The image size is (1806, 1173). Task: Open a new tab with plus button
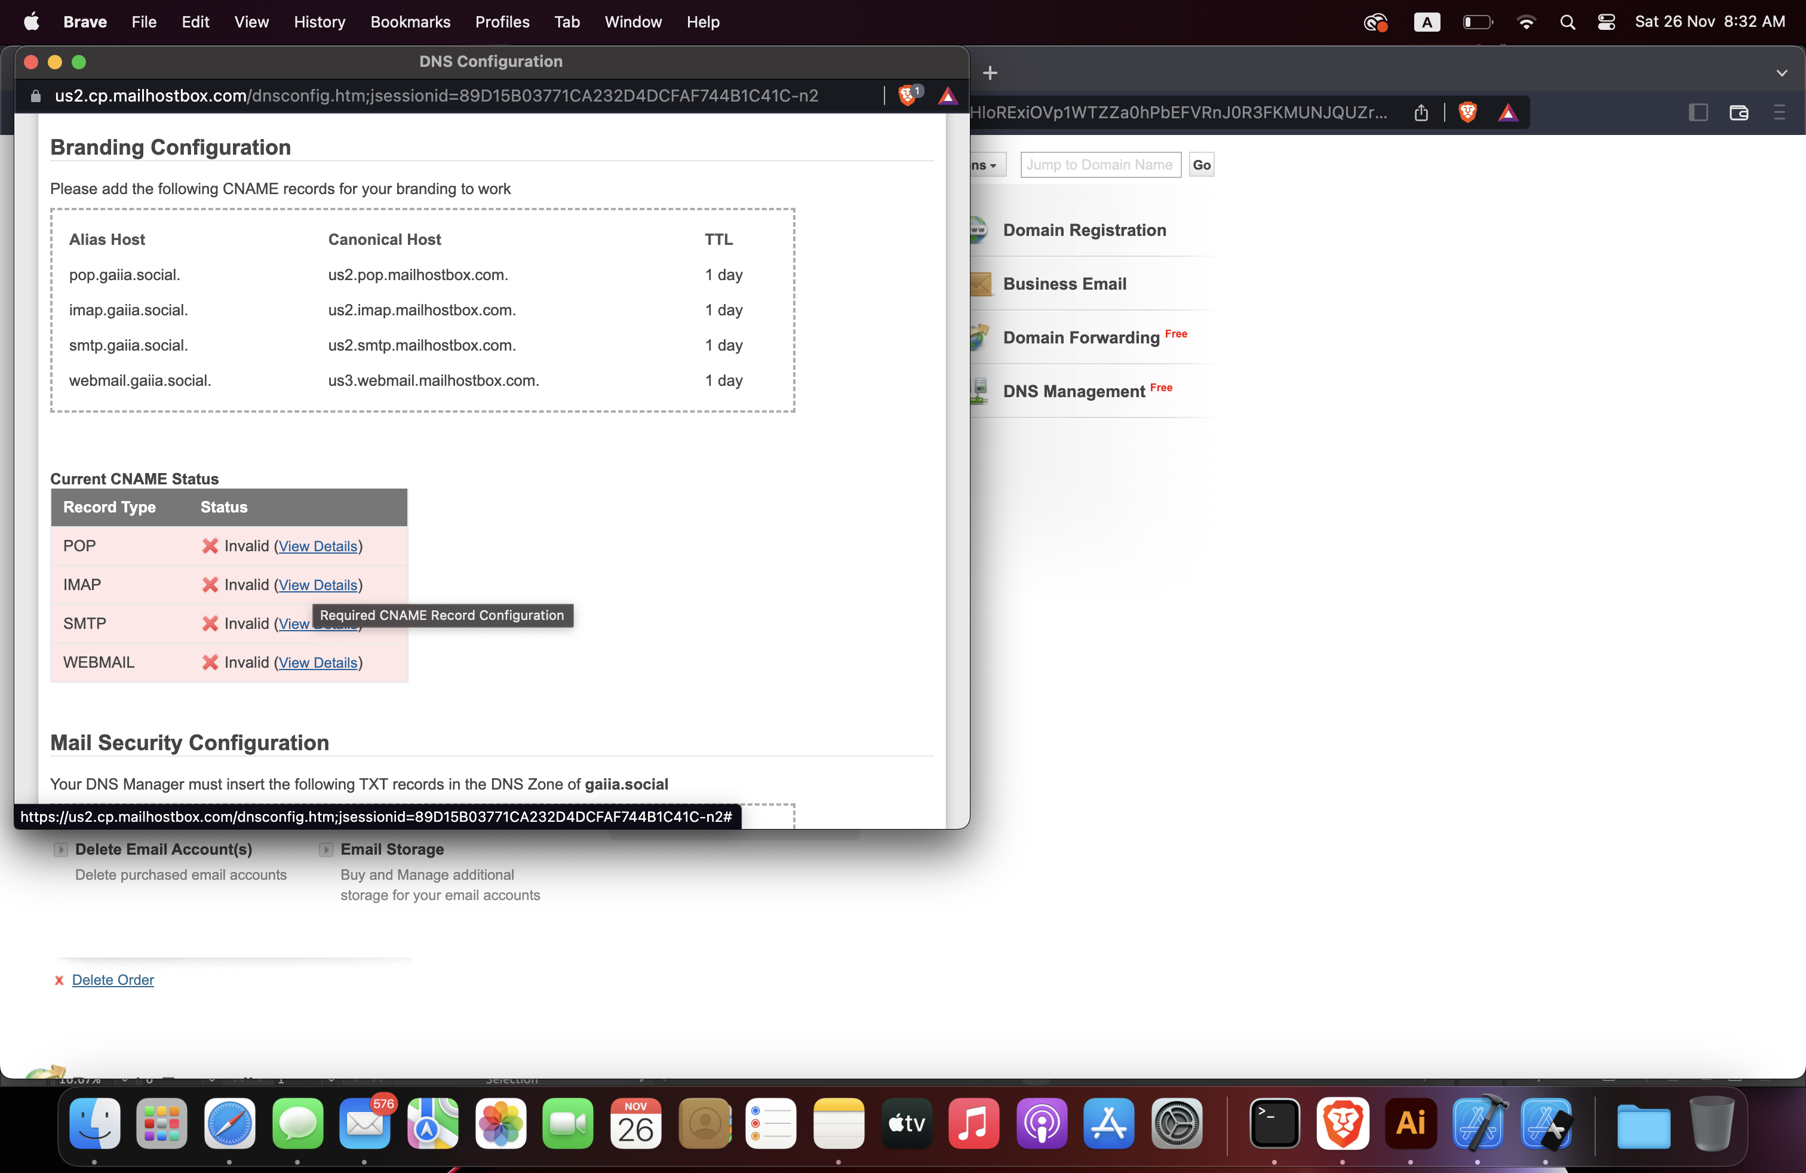point(990,73)
